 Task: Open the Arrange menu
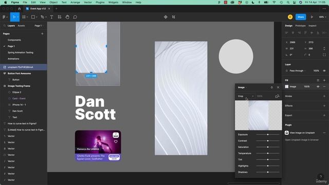tap(75, 2)
